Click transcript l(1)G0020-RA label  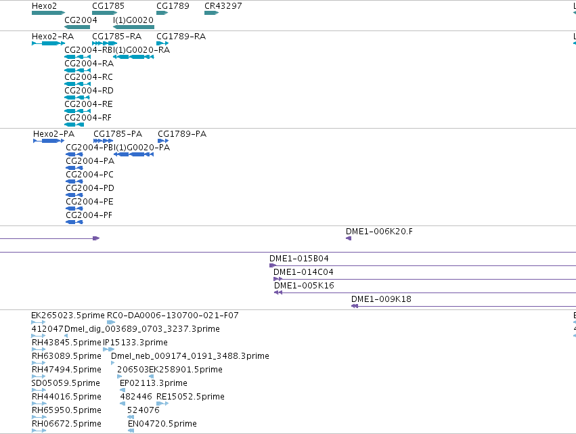click(x=141, y=50)
